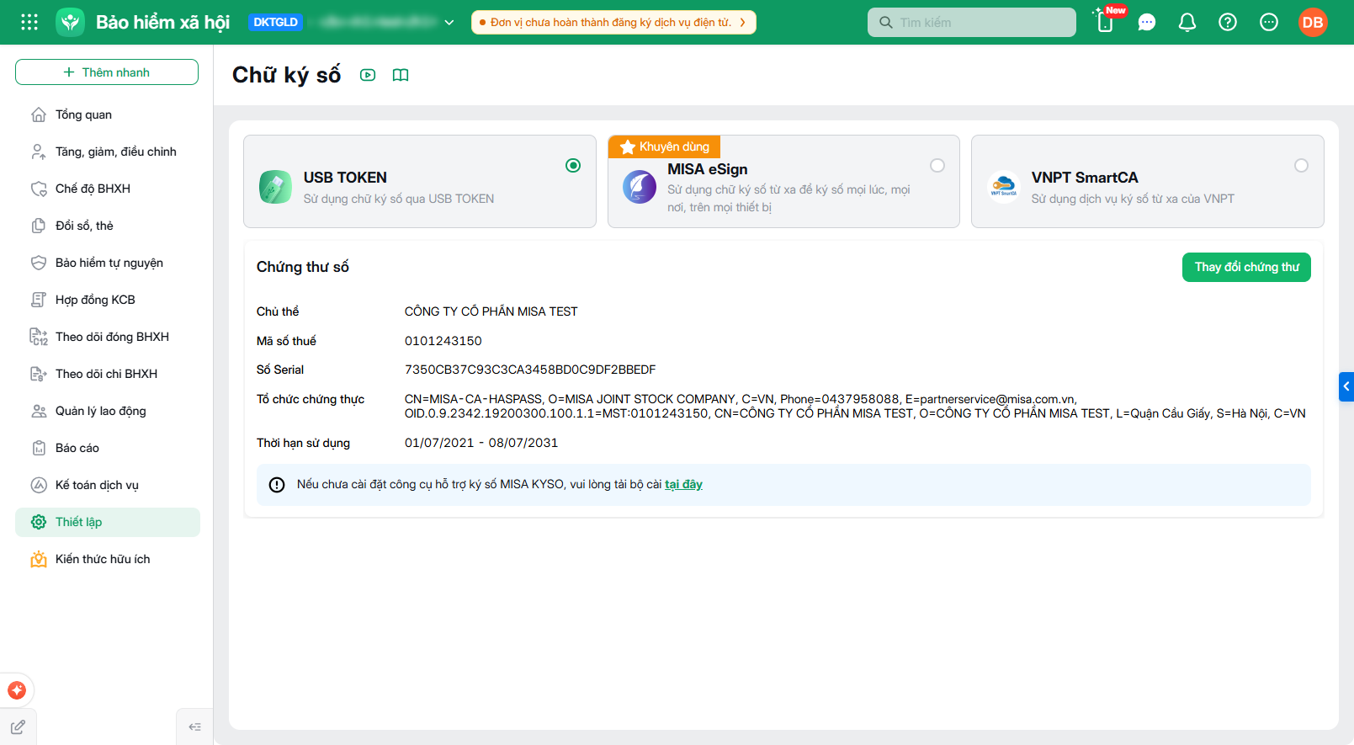This screenshot has width=1354, height=745.
Task: Click the Khuyên dùng badge
Action: (664, 146)
